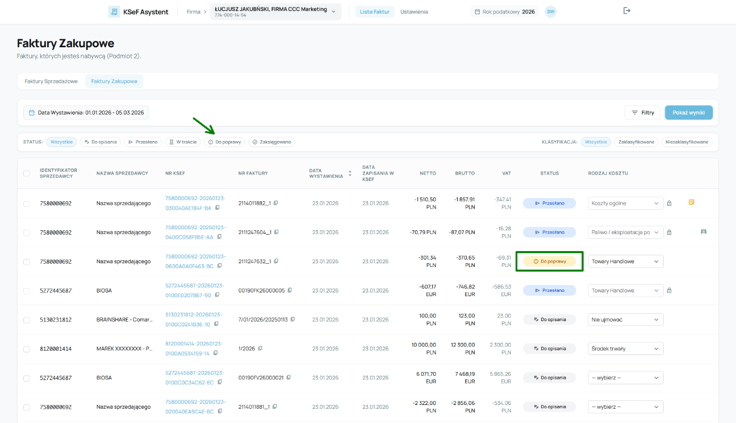The image size is (736, 423).
Task: Copy invoice number 2111247632_1
Action: 276,261
